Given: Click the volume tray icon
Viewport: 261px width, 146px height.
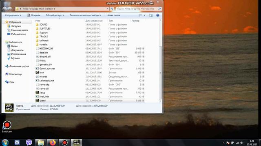Looking at the screenshot, I should (x=242, y=143).
